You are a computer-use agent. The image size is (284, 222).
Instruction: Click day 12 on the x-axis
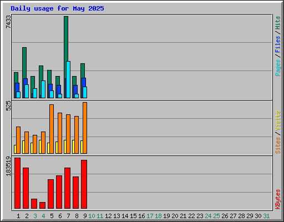(108, 216)
